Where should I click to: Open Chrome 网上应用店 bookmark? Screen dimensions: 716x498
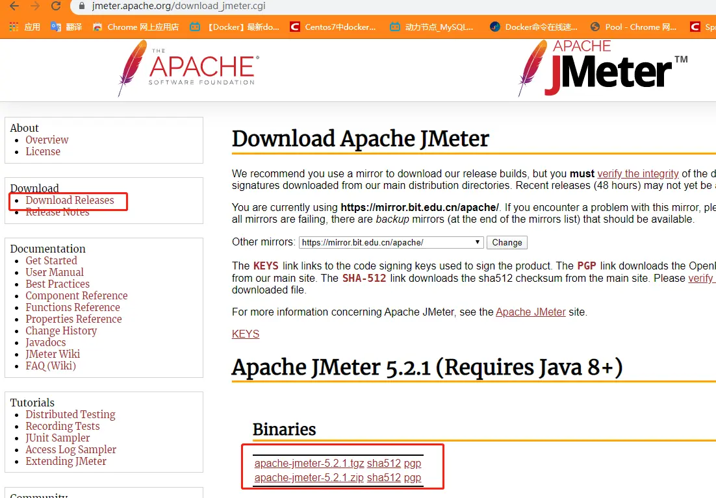coord(136,27)
